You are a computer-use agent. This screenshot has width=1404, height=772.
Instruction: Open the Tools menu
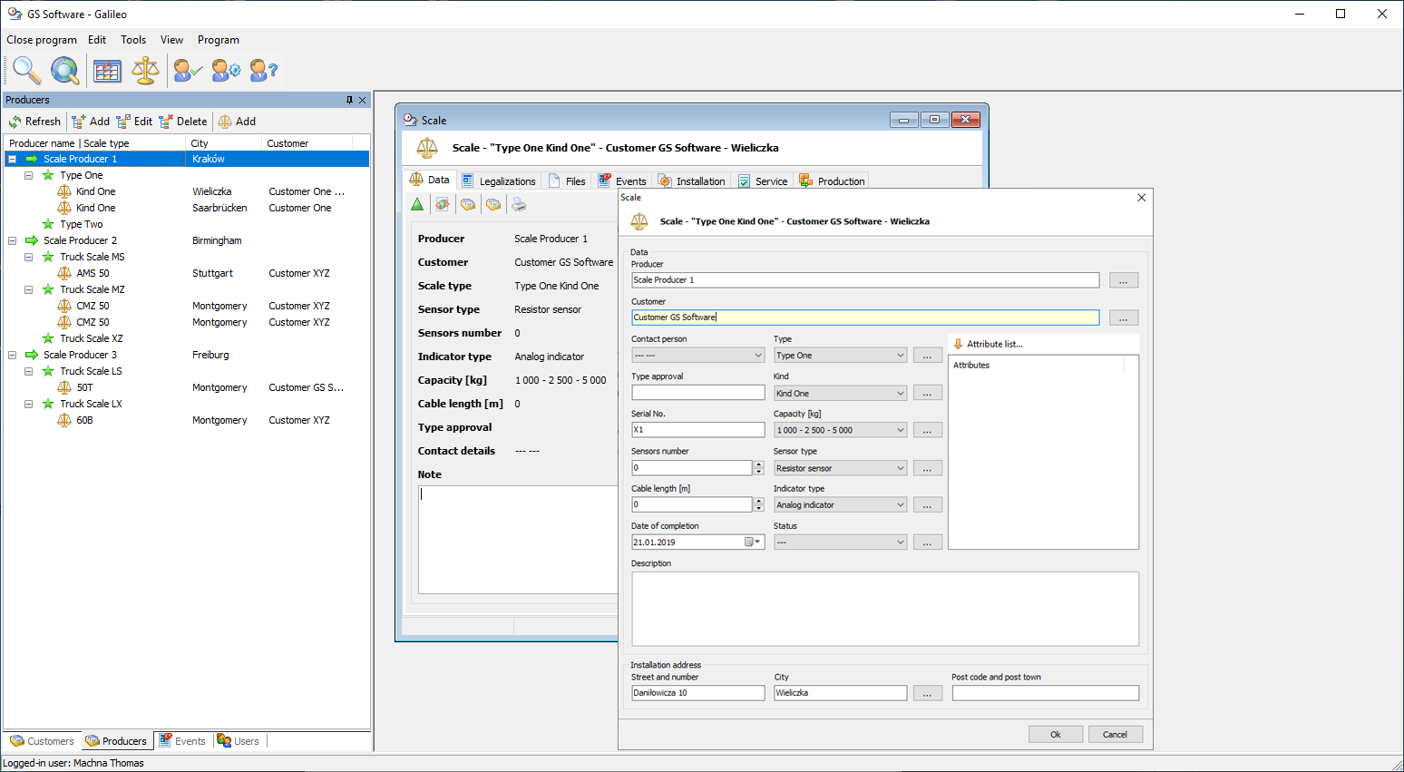click(x=133, y=40)
